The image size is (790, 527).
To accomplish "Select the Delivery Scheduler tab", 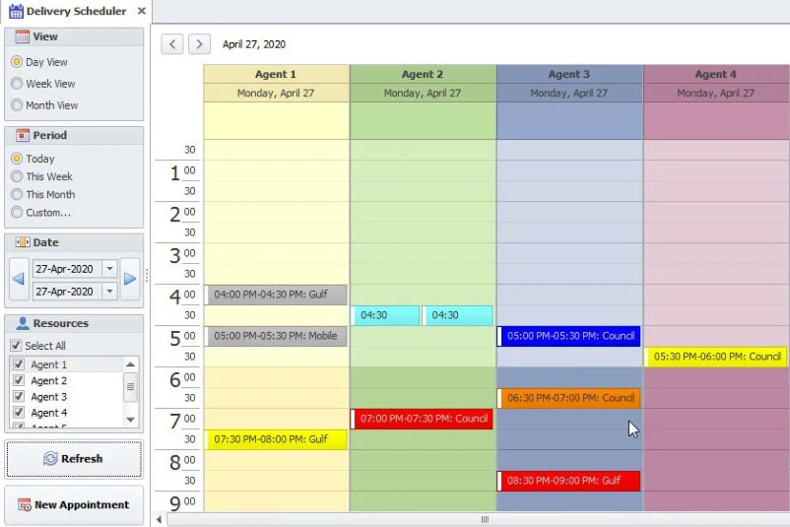I will [67, 11].
